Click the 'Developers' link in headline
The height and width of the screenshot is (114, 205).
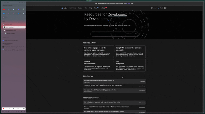[117, 14]
